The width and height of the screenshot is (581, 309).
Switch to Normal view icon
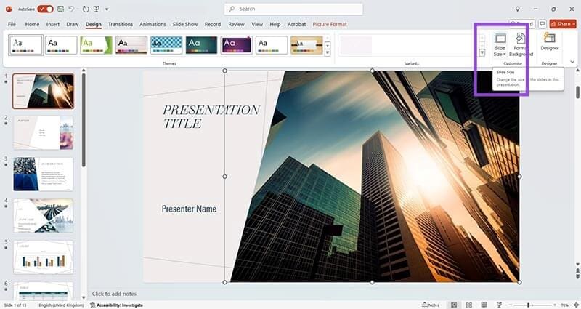[x=454, y=305]
